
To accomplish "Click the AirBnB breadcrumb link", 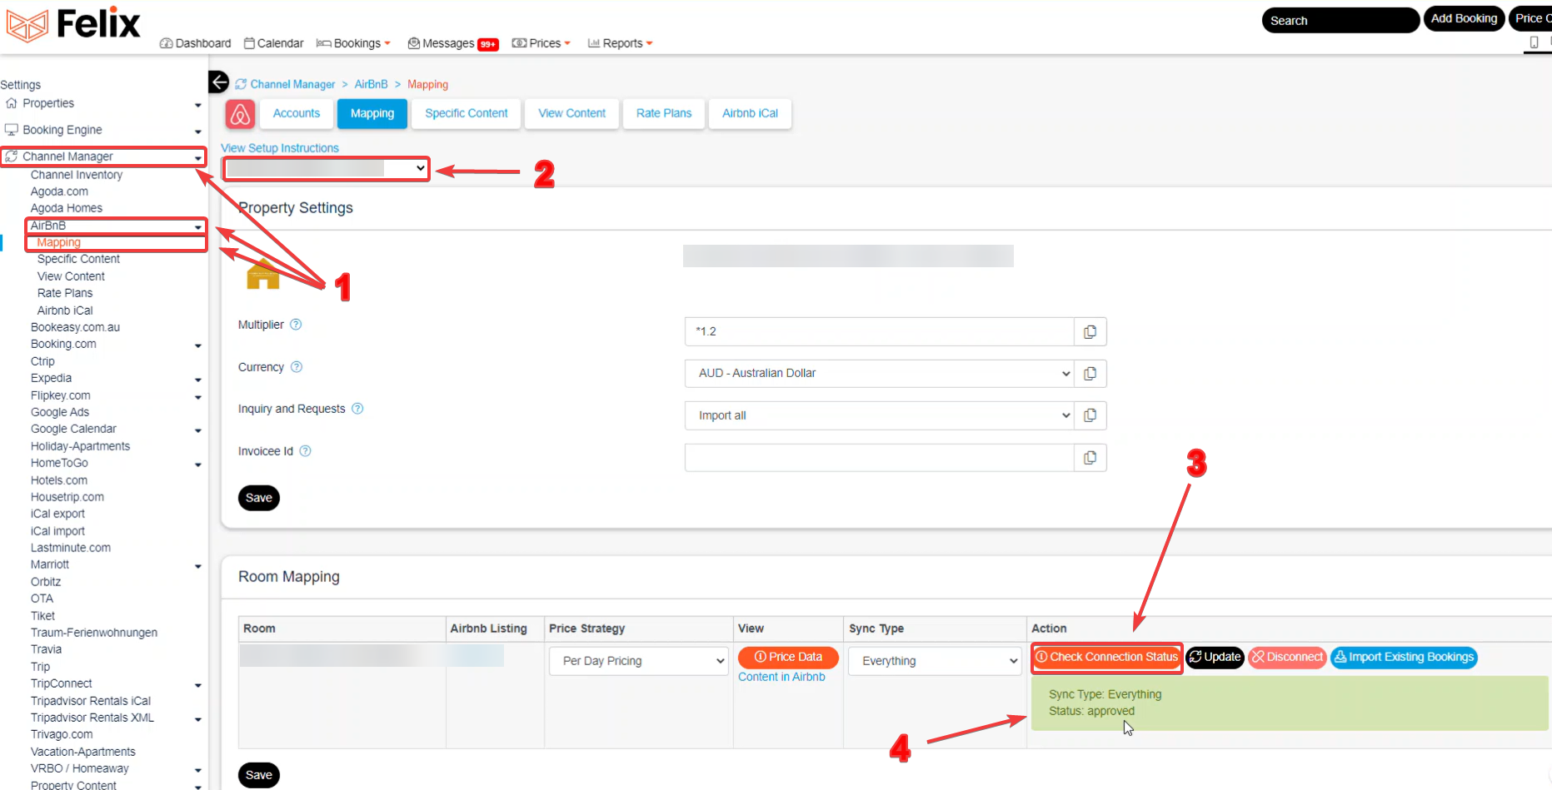I will 371,84.
